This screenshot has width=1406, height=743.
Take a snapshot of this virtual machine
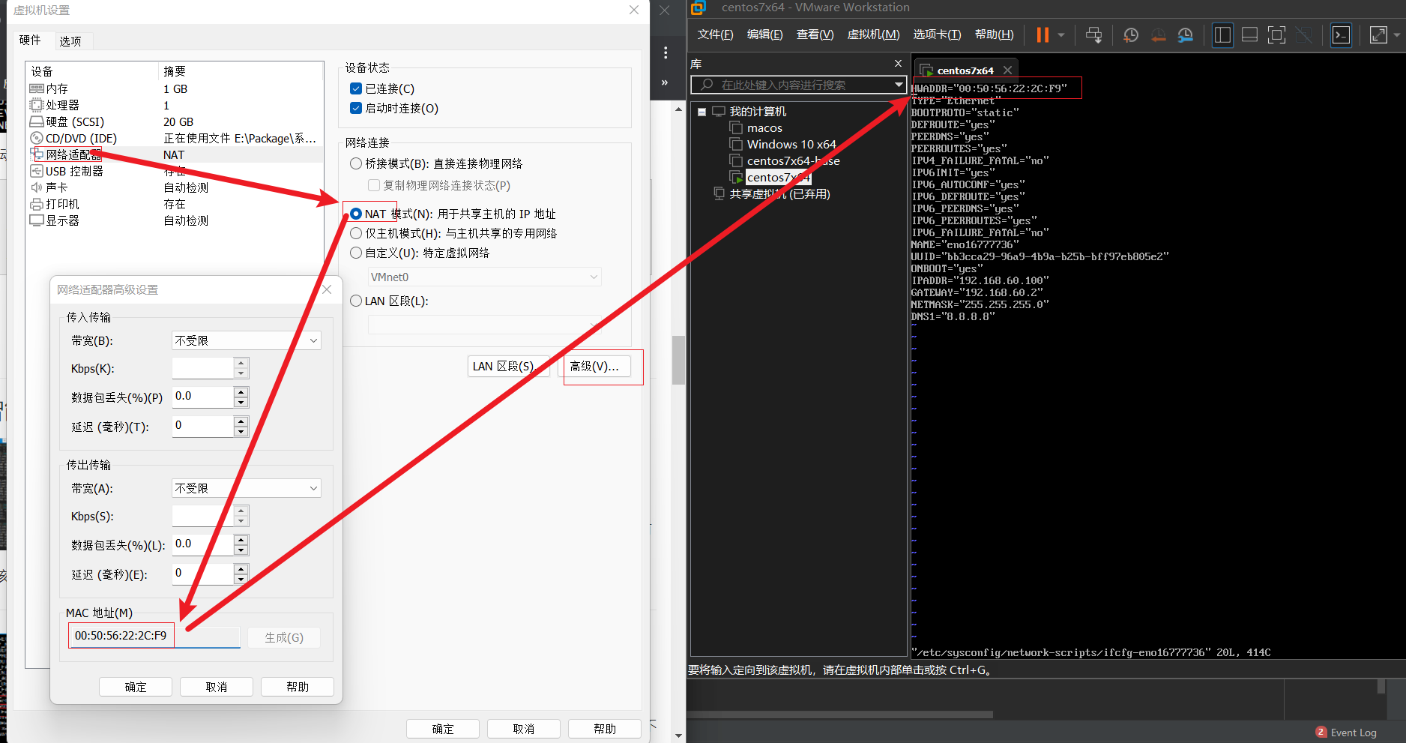1131,34
